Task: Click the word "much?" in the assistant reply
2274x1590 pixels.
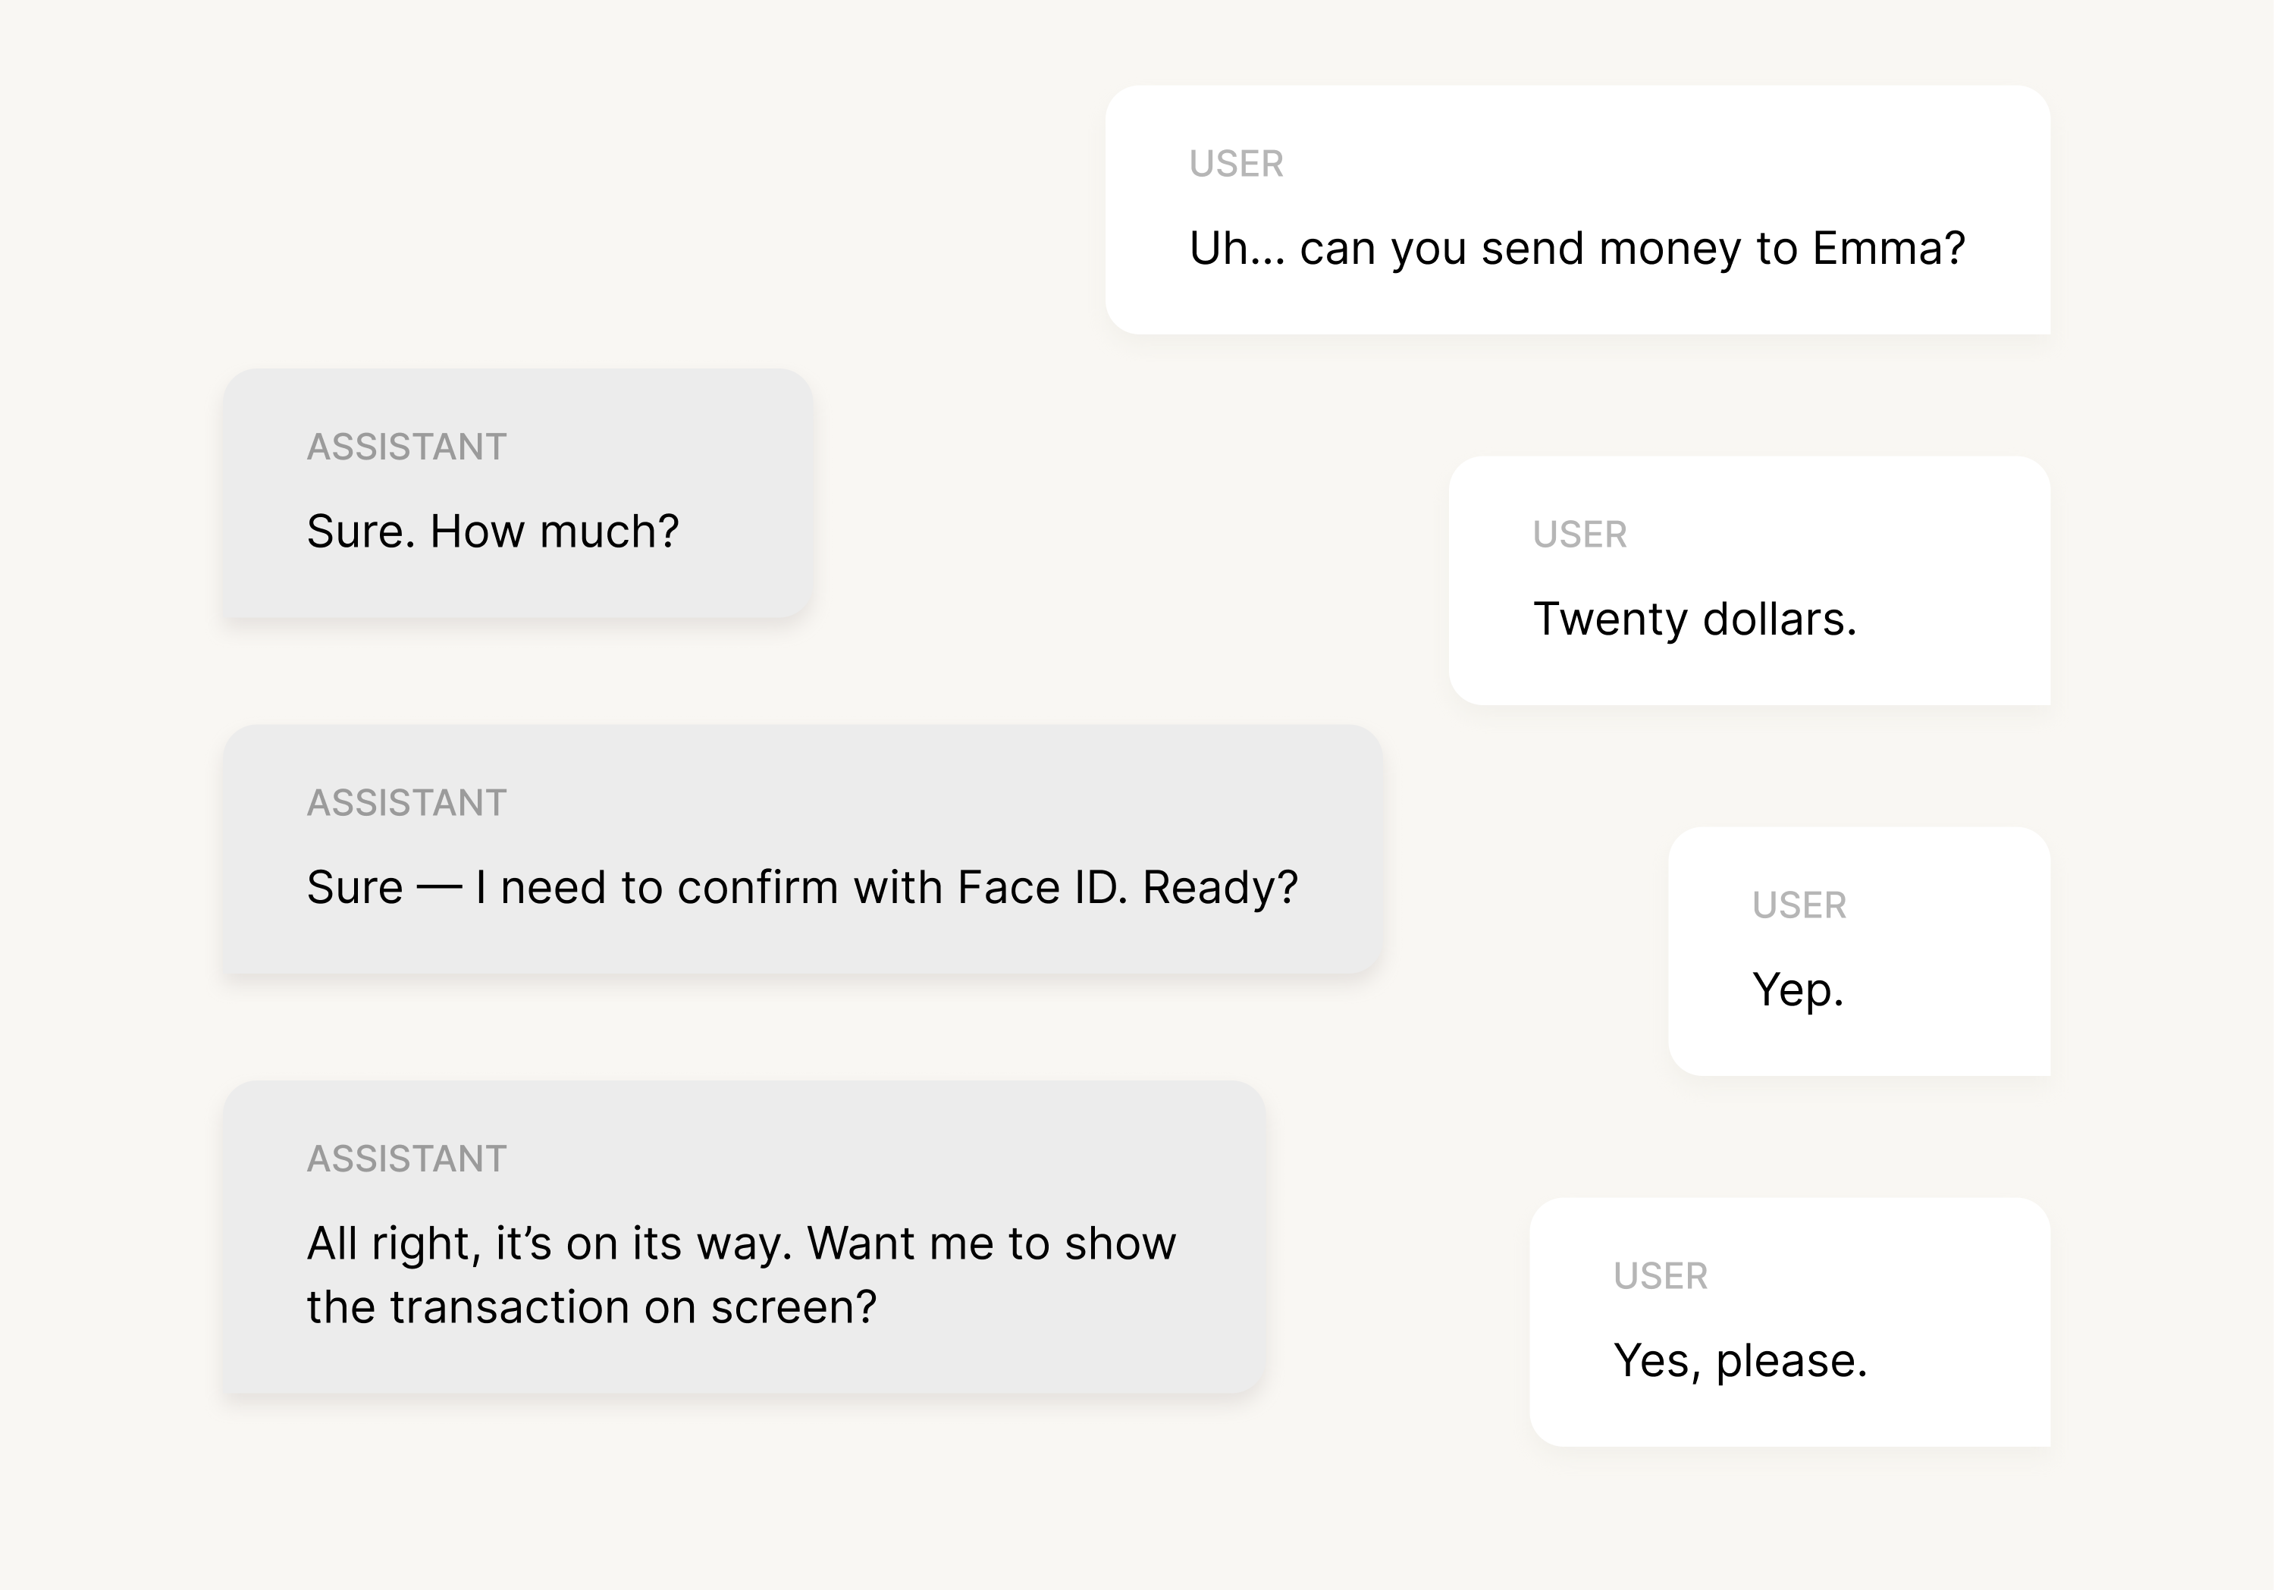Action: tap(609, 531)
